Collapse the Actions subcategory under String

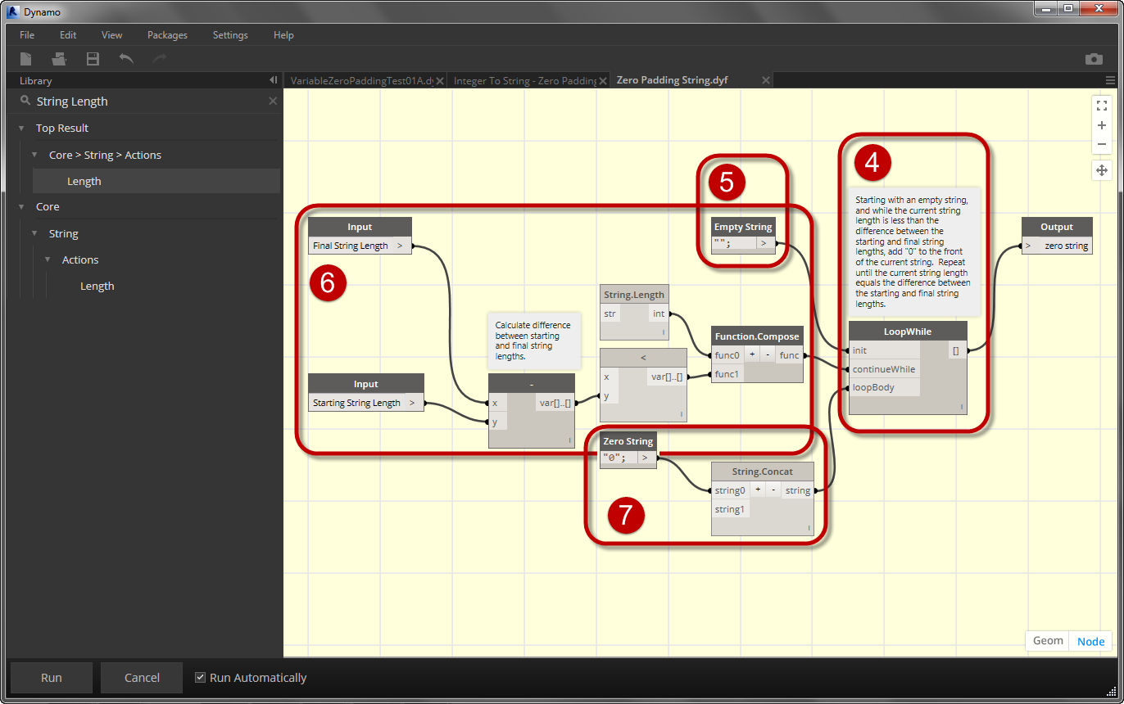pyautogui.click(x=47, y=260)
